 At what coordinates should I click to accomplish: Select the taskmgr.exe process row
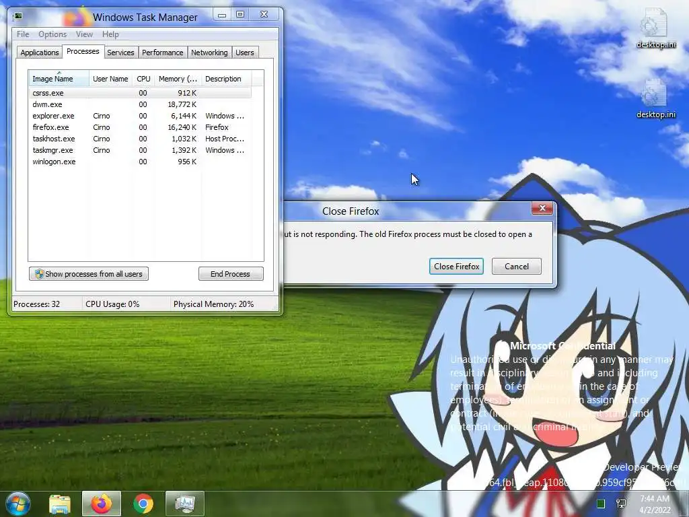[x=141, y=150]
